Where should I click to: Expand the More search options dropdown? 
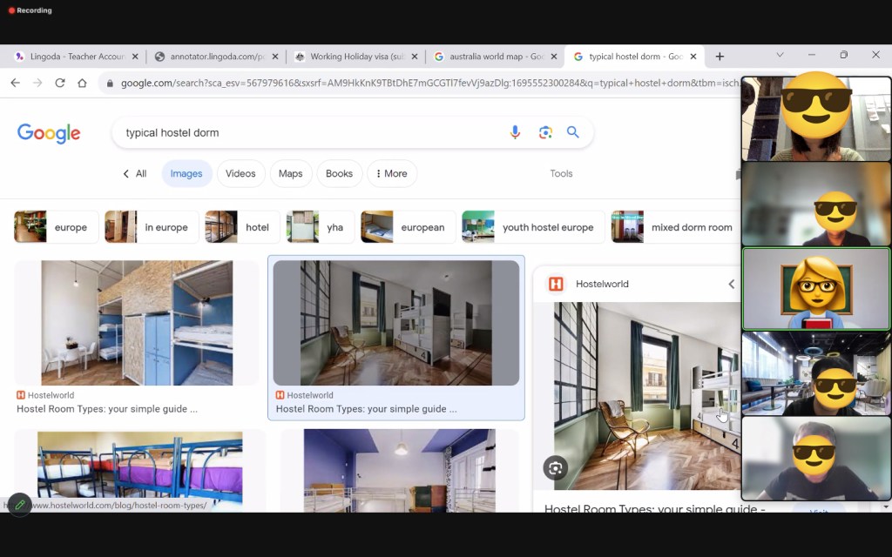(x=392, y=174)
